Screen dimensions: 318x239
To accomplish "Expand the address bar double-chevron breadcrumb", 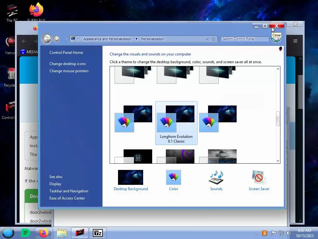I will (x=78, y=39).
